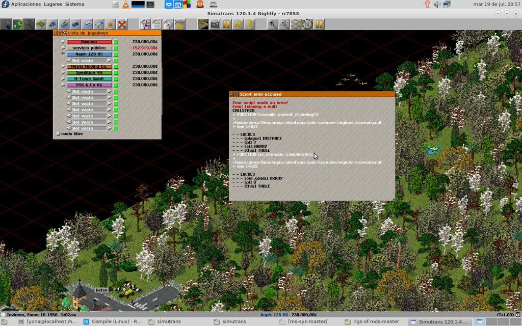This screenshot has height=326, width=522.
Task: Switch to H-Trans GmbH with its arrow
Action: (63, 79)
